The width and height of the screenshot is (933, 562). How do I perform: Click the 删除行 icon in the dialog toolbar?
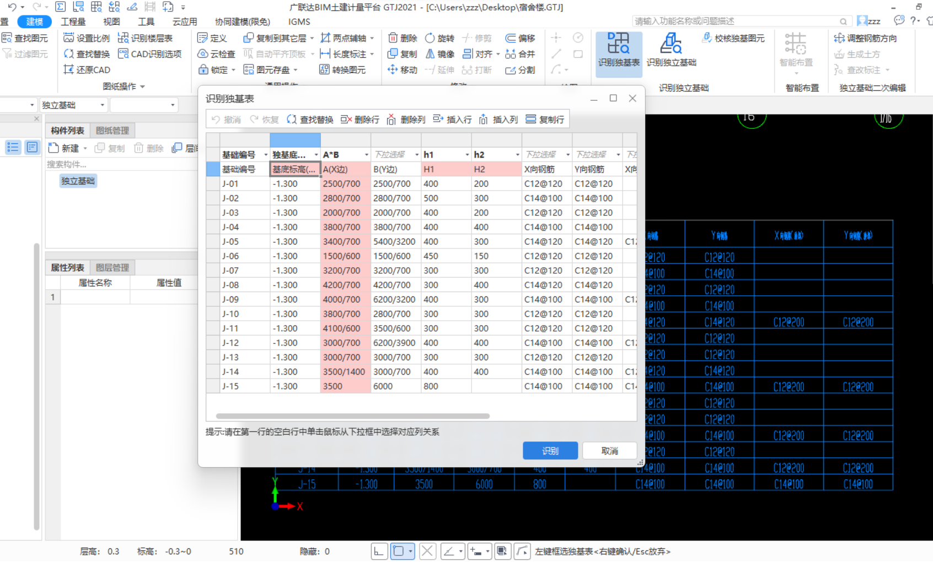(346, 120)
